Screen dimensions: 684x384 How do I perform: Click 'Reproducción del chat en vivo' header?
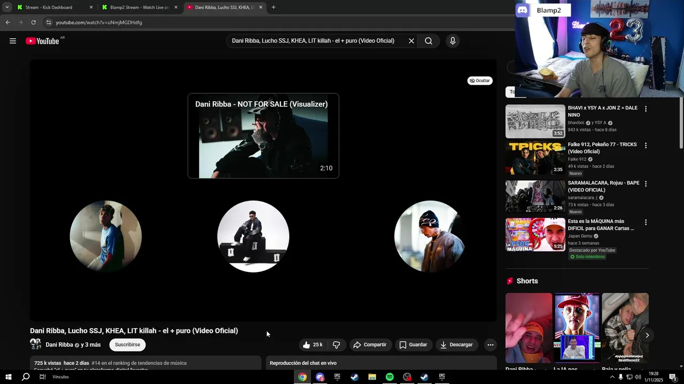303,363
